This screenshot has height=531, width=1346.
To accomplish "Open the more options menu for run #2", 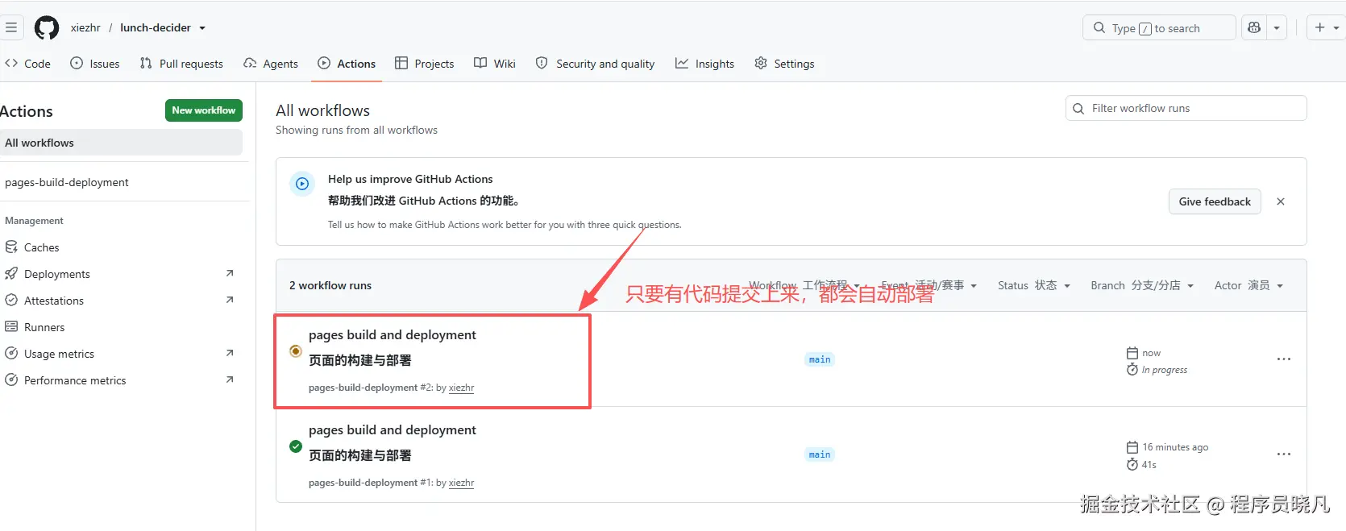I will [x=1284, y=359].
